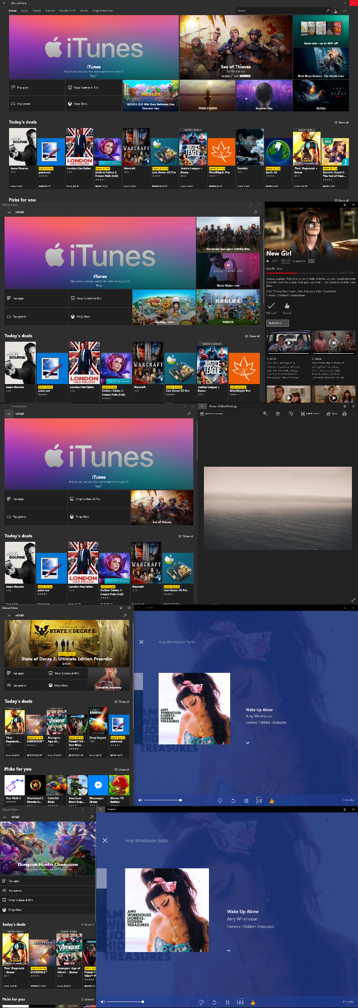
Task: Expand chevron under Wake Up Alone beside State of Decay Store
Action: click(x=248, y=742)
